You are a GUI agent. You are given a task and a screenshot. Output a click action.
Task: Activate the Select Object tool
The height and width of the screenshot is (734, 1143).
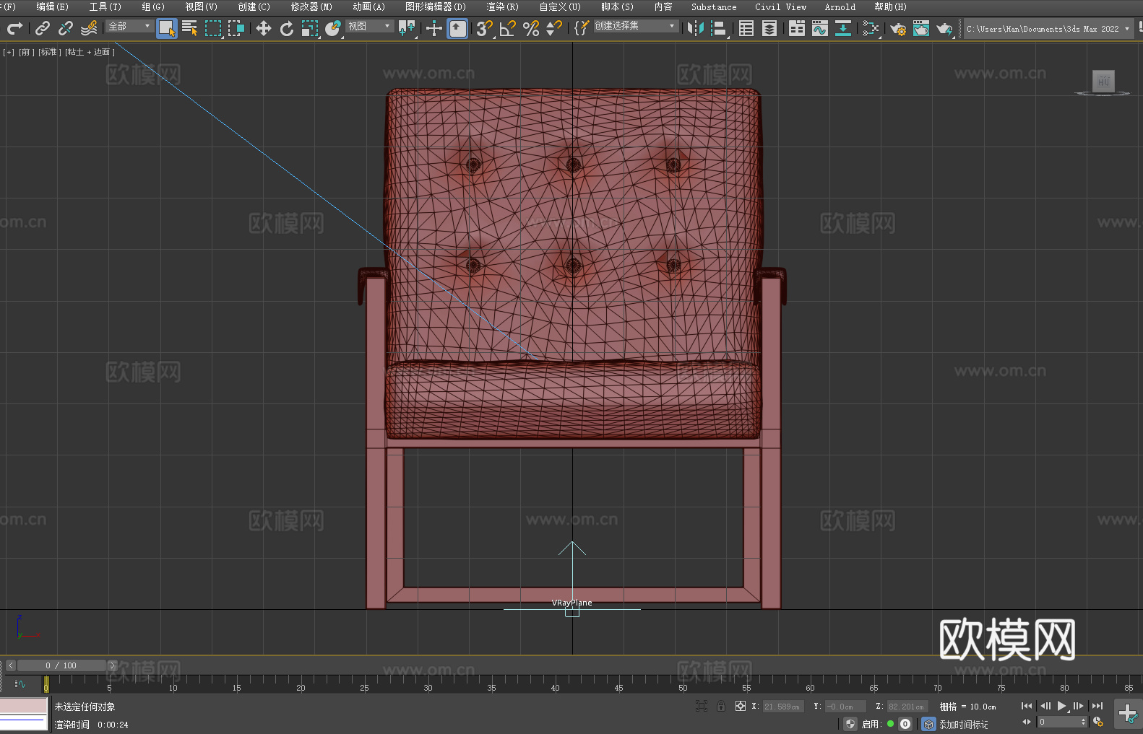(x=167, y=28)
